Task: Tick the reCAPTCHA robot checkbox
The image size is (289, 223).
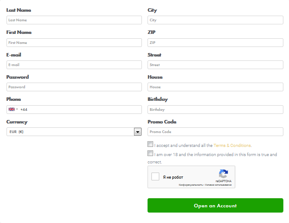Action: tap(155, 177)
